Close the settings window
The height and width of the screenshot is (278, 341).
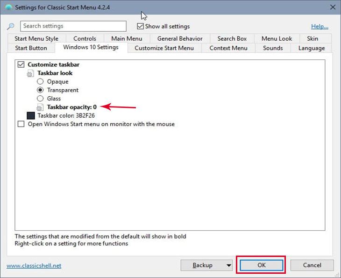point(333,7)
